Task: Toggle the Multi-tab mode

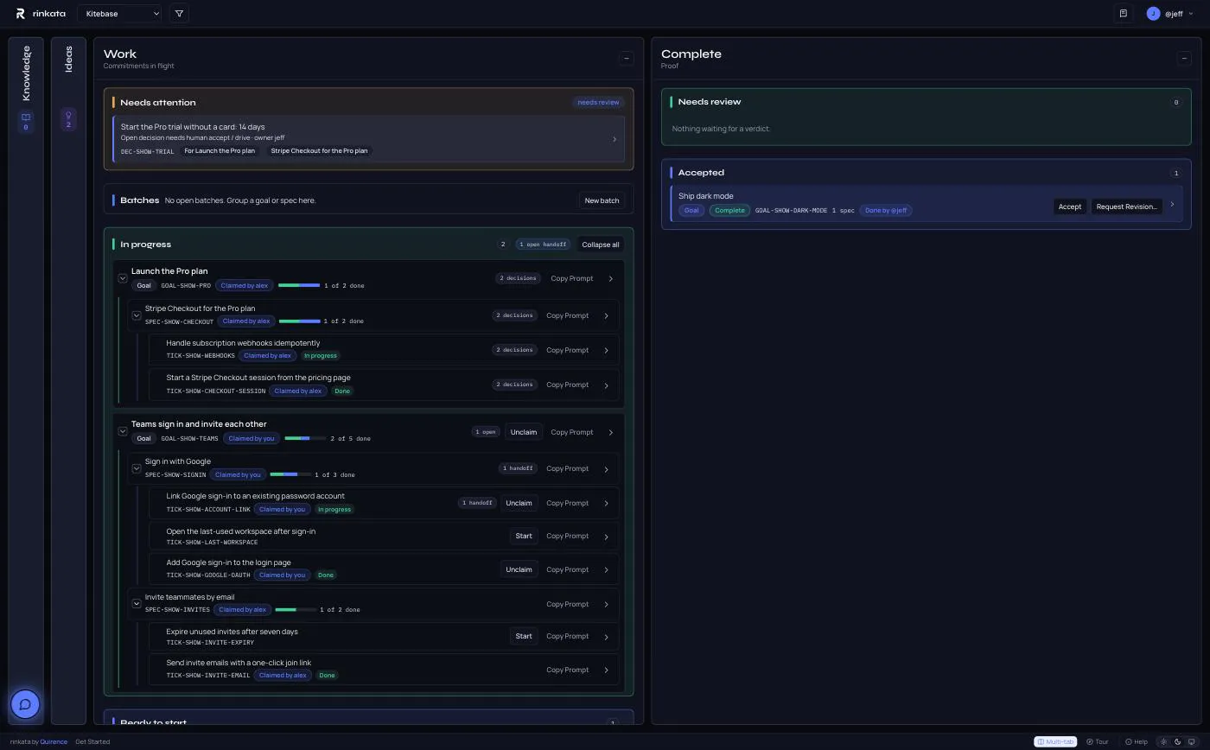Action: [x=1055, y=742]
